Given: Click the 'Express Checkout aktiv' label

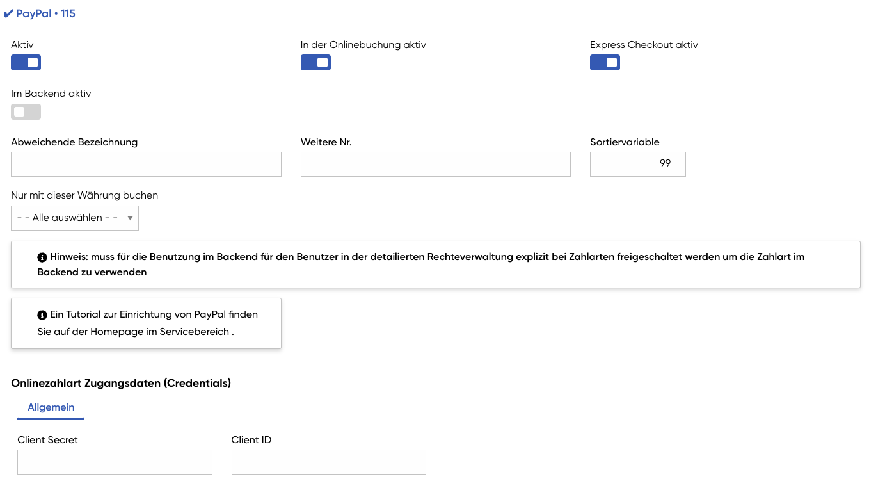Looking at the screenshot, I should tap(644, 45).
